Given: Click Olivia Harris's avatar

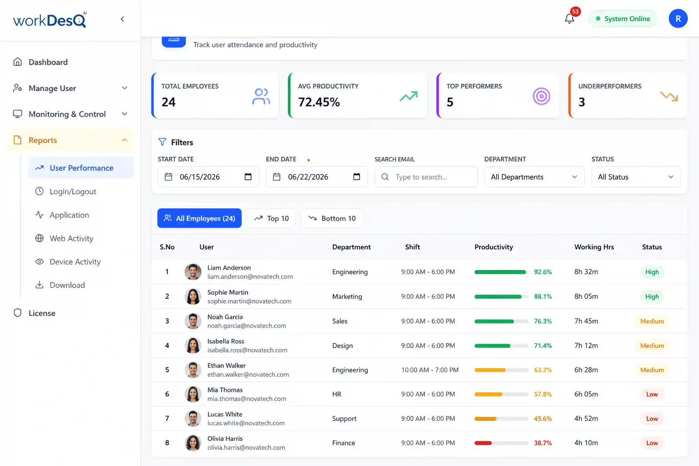Looking at the screenshot, I should [x=193, y=443].
